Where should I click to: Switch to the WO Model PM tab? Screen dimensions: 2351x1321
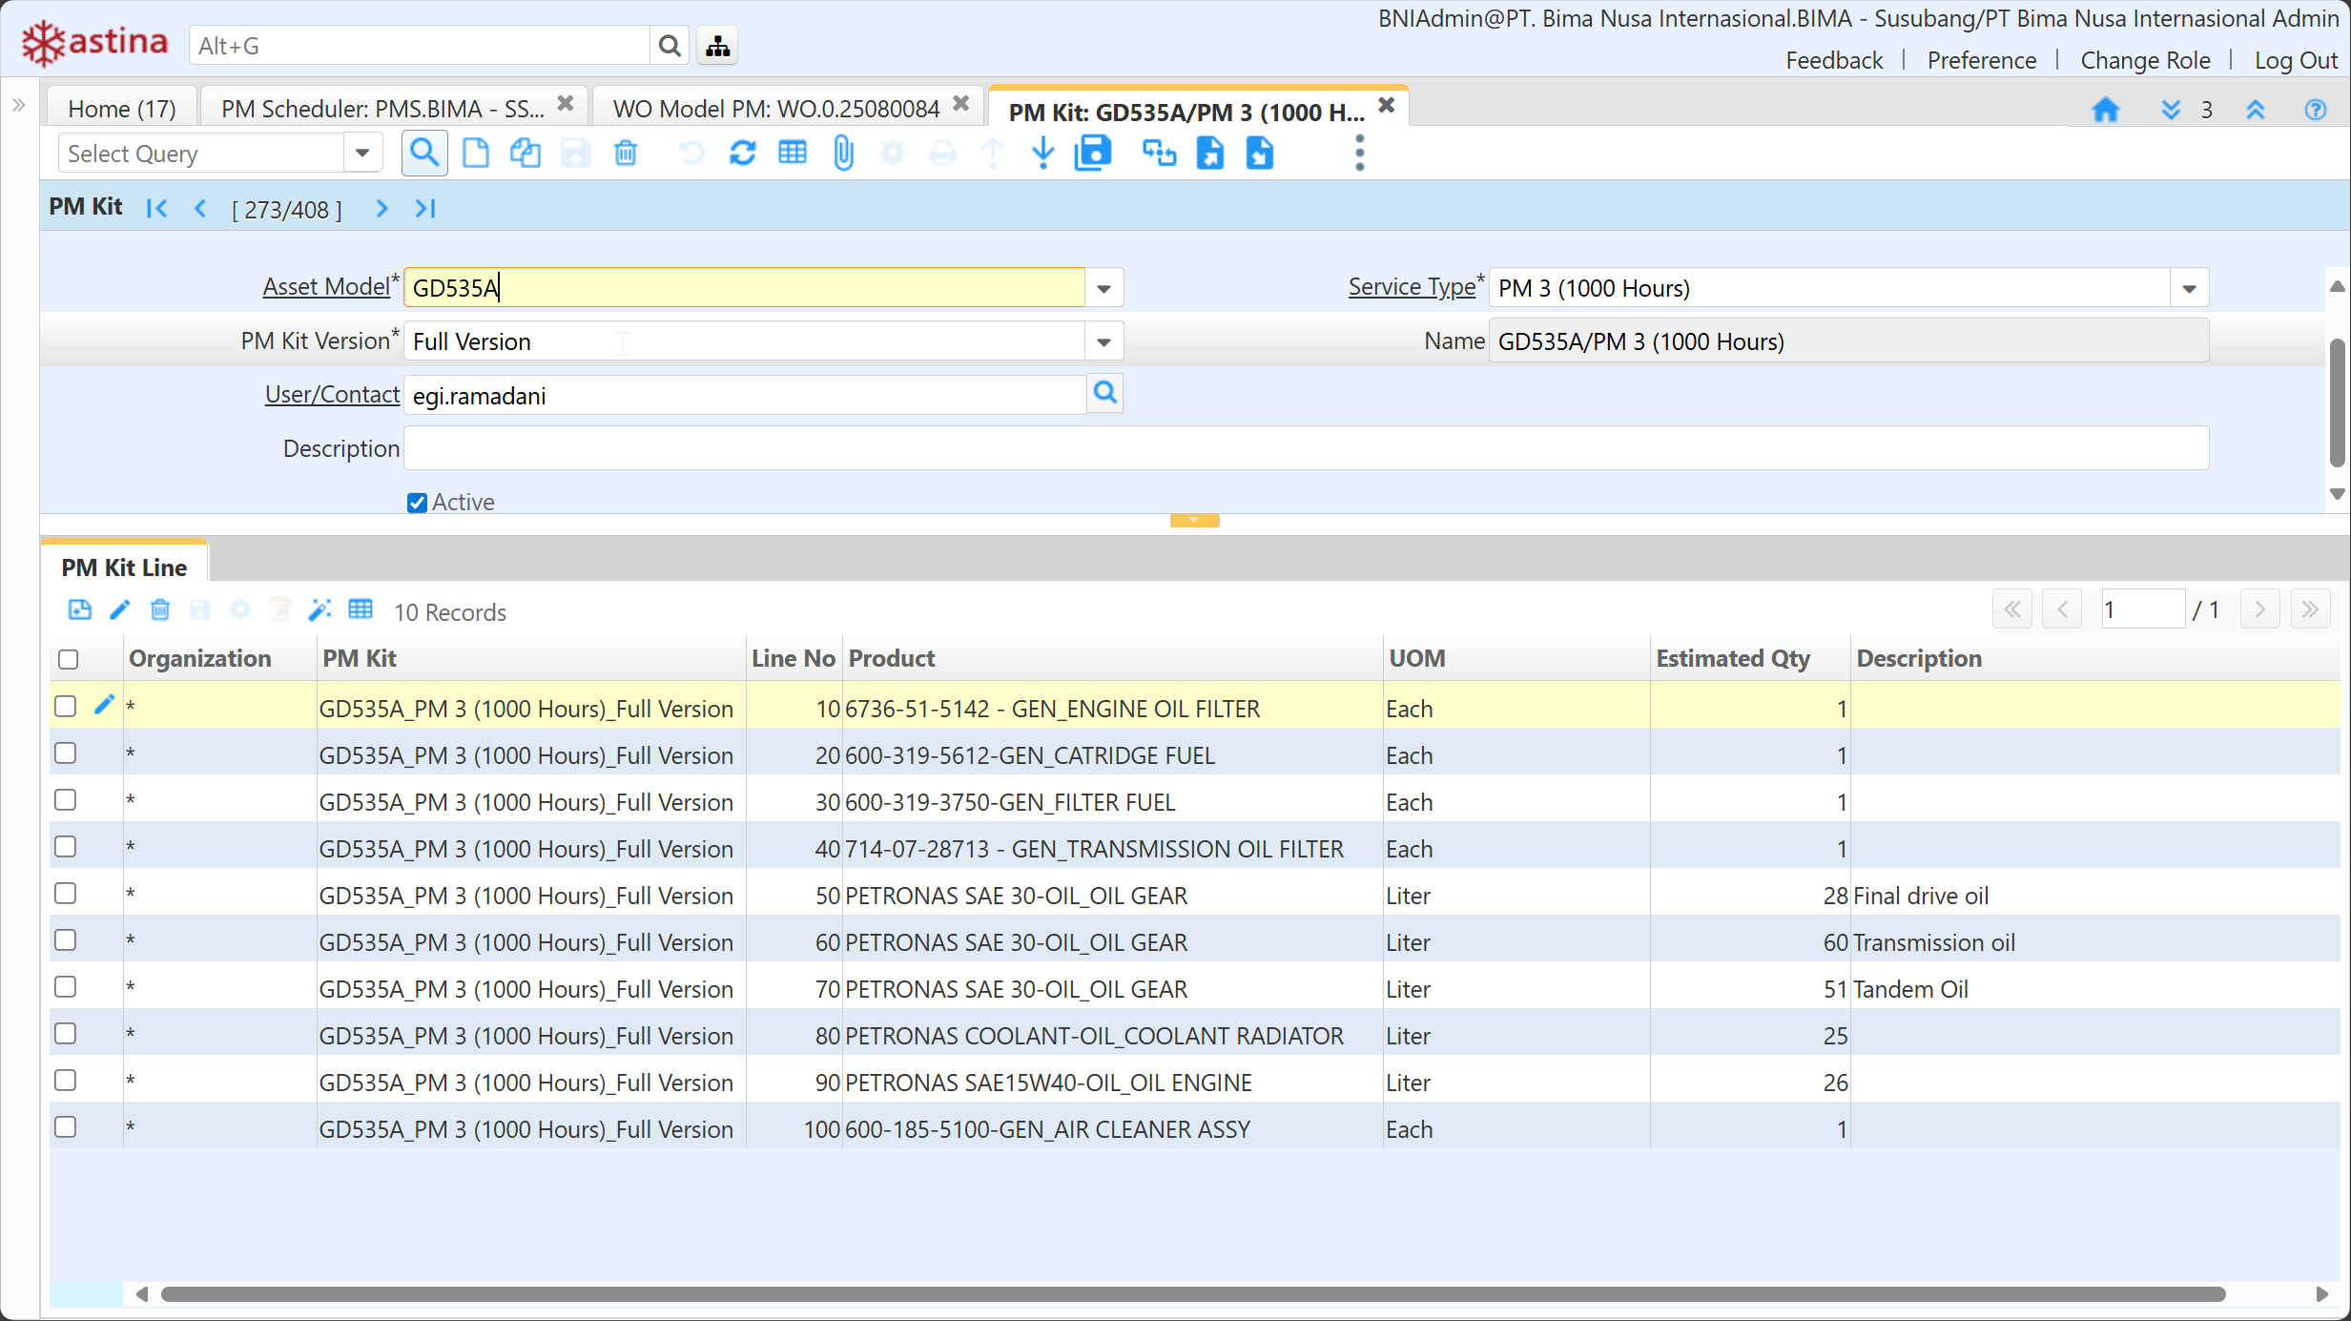tap(775, 109)
